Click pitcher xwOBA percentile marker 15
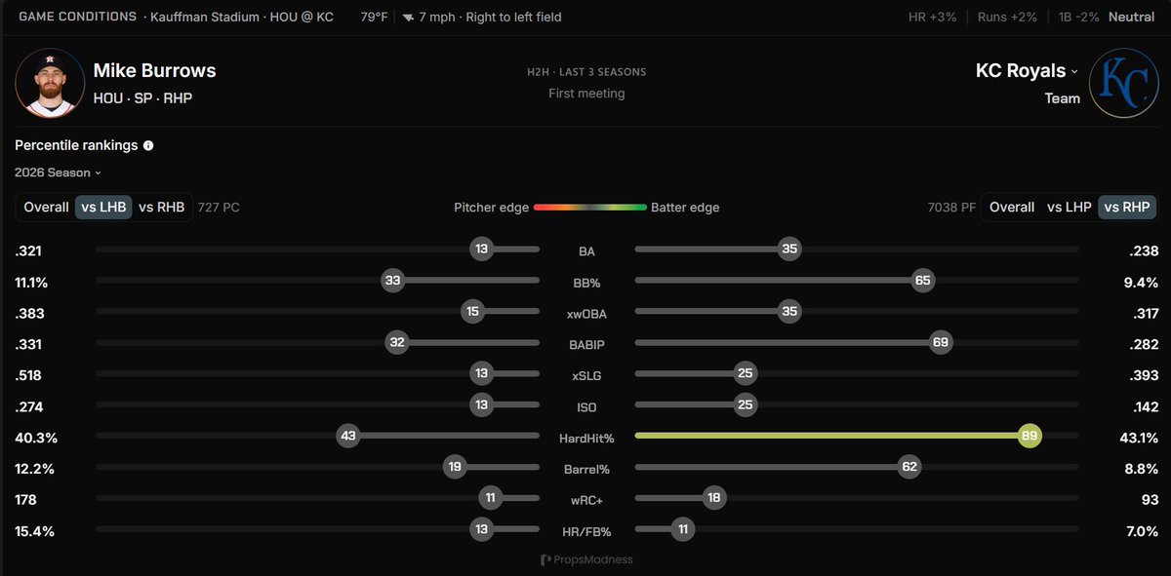The width and height of the screenshot is (1171, 576). click(x=472, y=312)
